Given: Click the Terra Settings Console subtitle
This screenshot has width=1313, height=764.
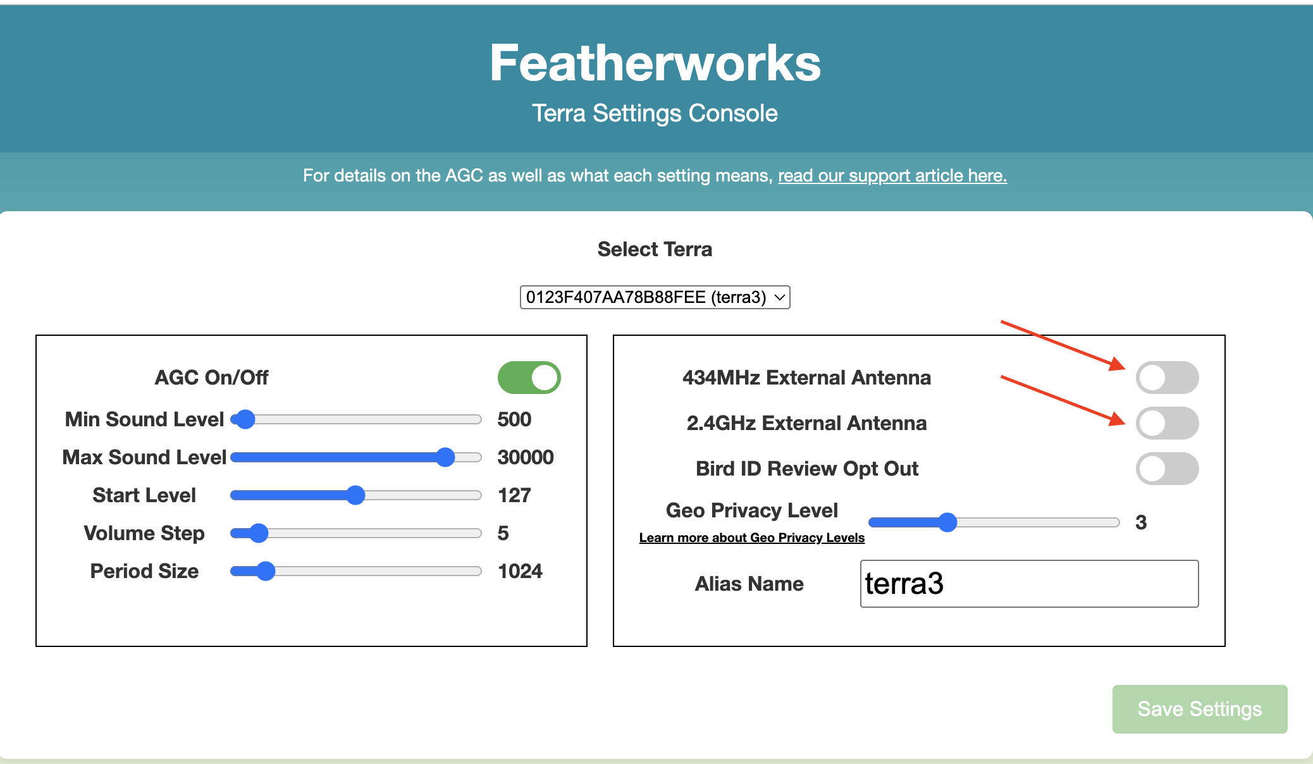Looking at the screenshot, I should [x=655, y=113].
